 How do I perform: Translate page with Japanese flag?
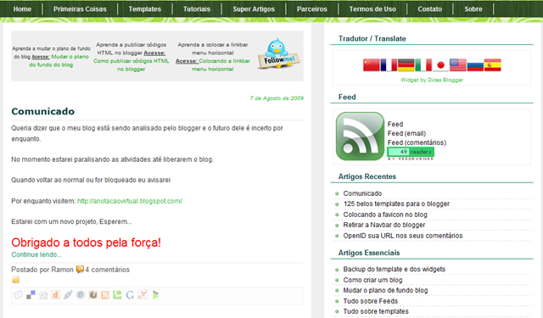point(440,65)
